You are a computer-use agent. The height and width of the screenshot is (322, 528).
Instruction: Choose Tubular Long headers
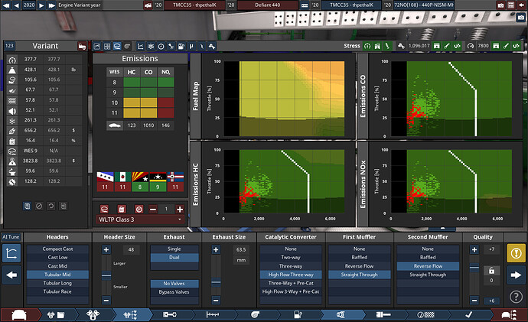57,282
